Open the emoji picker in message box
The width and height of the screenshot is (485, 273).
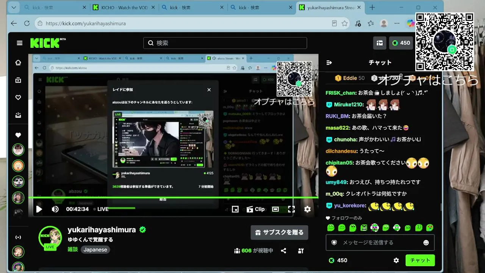[x=426, y=243]
